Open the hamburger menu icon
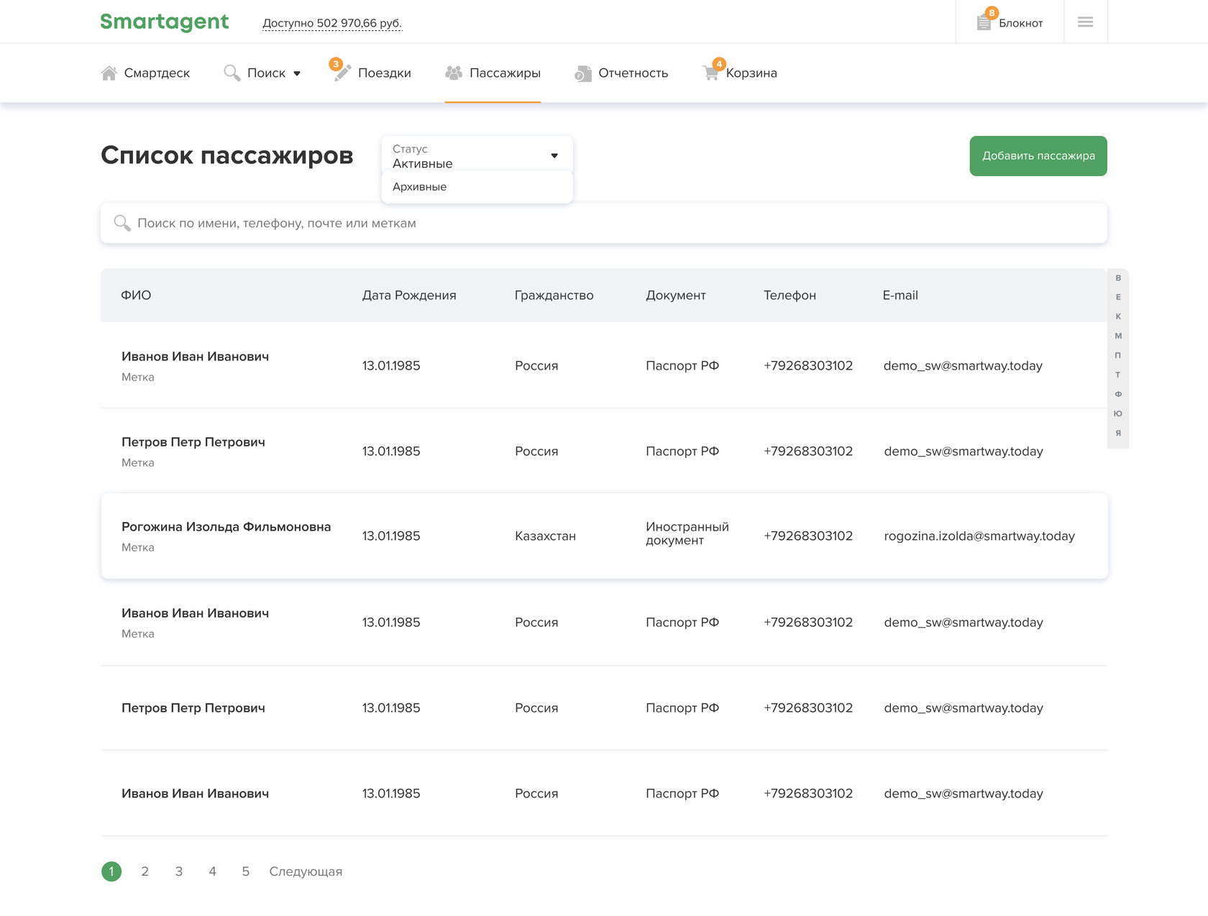 click(x=1085, y=22)
